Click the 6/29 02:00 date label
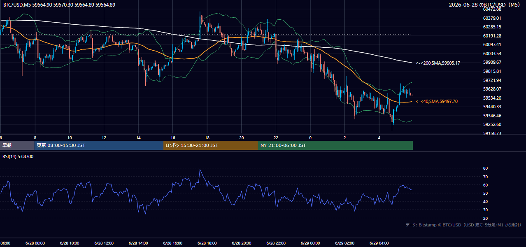The width and height of the screenshot is (526, 247). [344, 243]
